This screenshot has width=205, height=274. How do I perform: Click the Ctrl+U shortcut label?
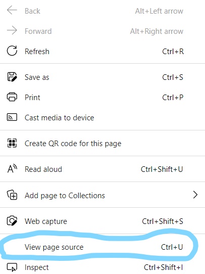click(x=172, y=247)
